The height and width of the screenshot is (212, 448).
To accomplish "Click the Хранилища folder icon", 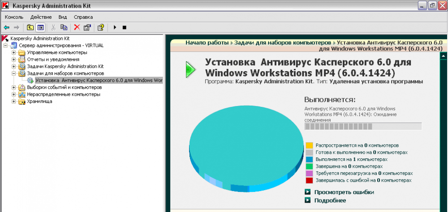I will (x=22, y=101).
